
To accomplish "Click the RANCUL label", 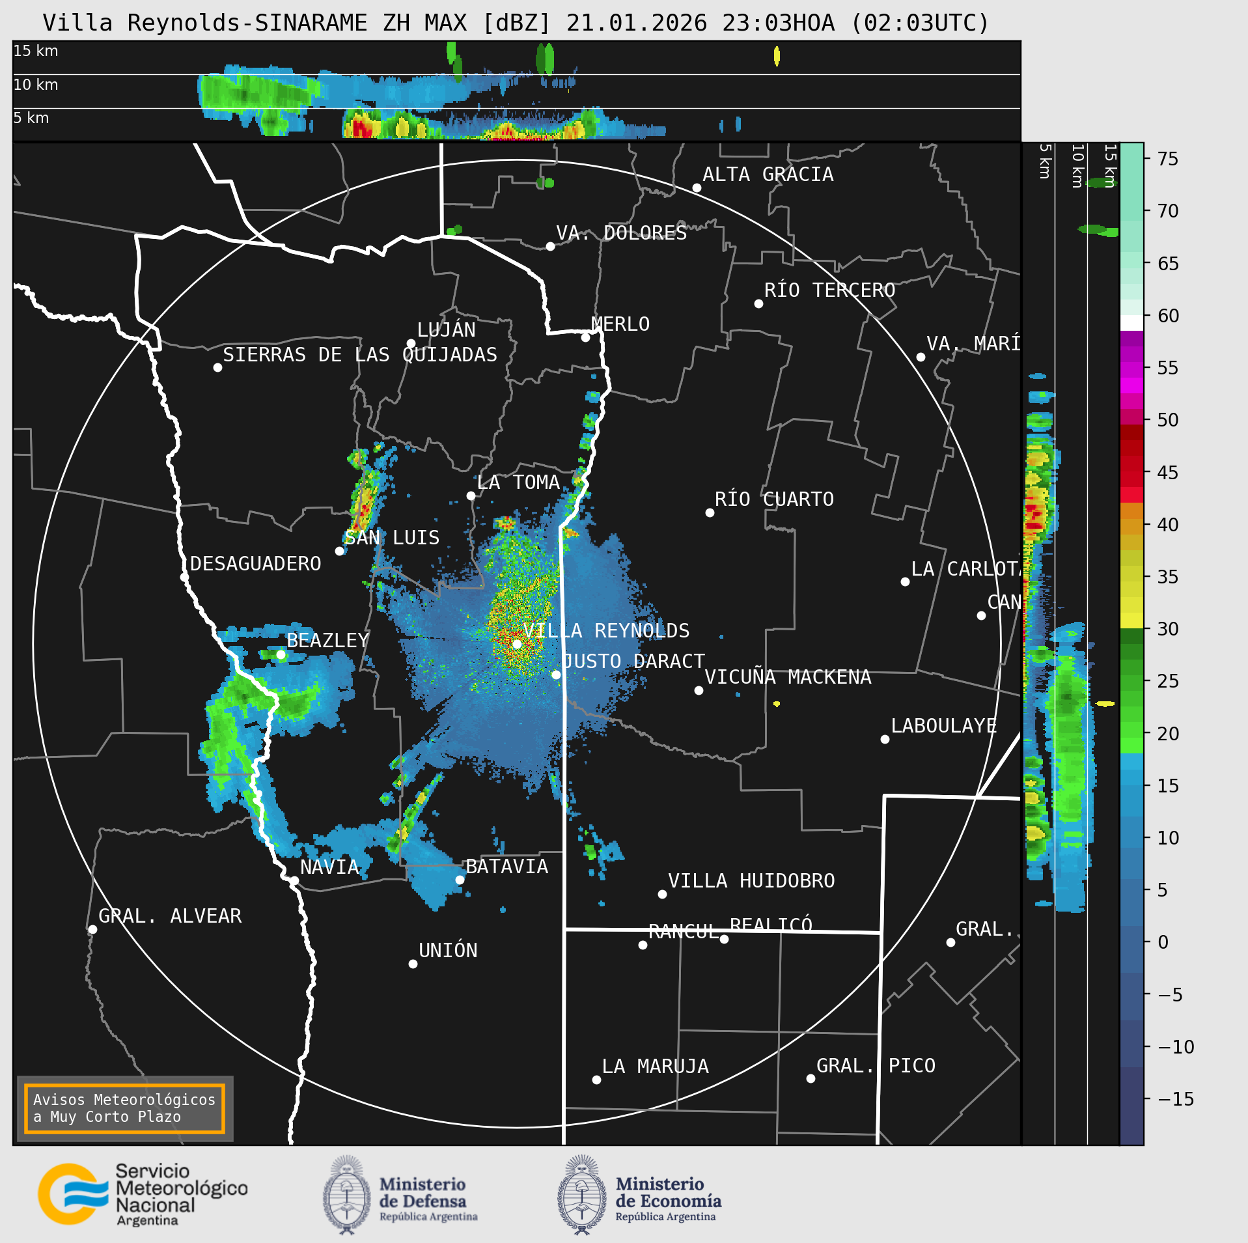I will coord(684,932).
